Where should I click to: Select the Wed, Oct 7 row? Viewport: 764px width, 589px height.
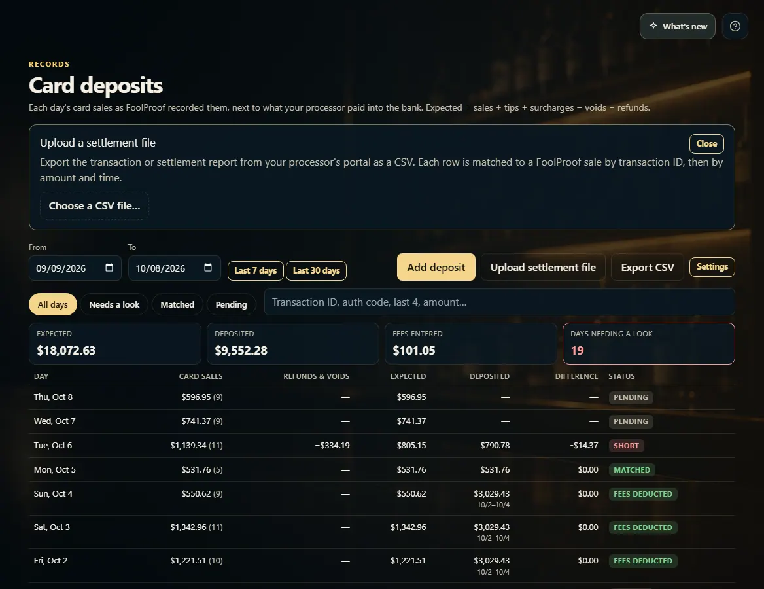coord(381,421)
